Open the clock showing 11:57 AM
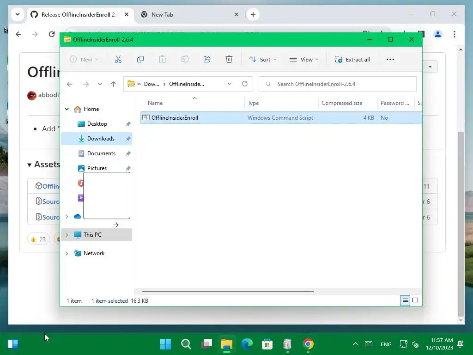The image size is (473, 355). (x=440, y=344)
